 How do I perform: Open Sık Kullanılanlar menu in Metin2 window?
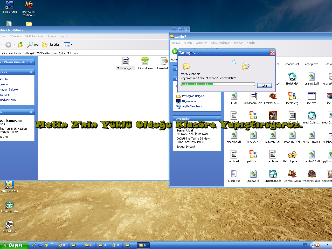(x=220, y=43)
